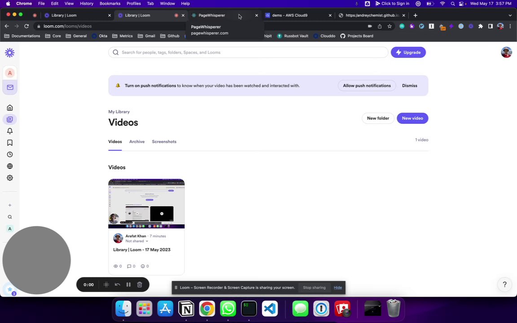Switch to the Archive tab

[137, 141]
